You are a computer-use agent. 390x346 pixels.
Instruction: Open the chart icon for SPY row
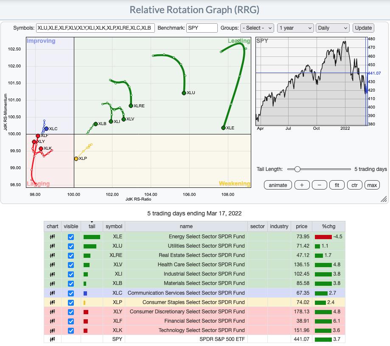pos(52,339)
